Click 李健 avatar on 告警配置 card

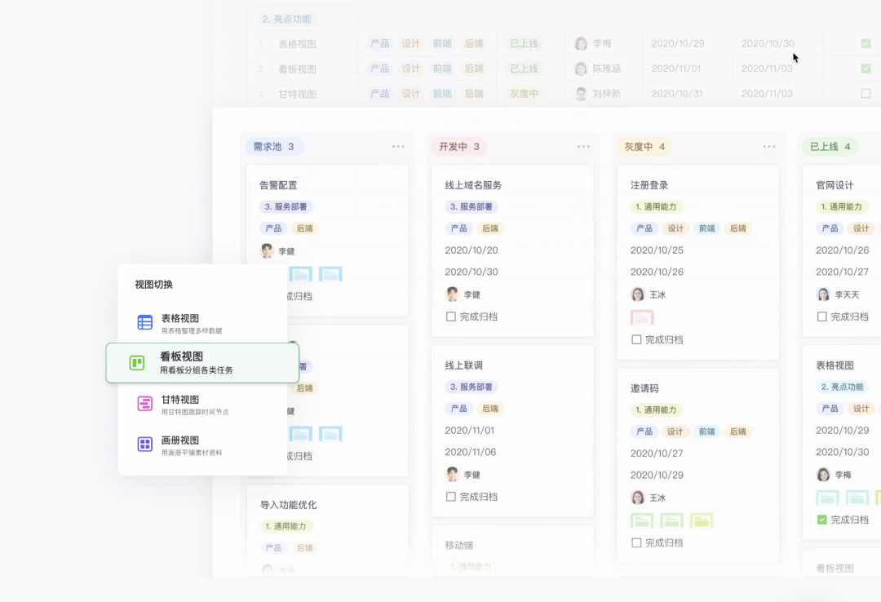[x=267, y=250]
